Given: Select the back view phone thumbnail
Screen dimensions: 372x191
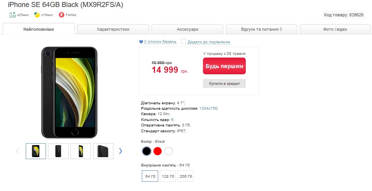Looking at the screenshot, I should click(x=58, y=151).
